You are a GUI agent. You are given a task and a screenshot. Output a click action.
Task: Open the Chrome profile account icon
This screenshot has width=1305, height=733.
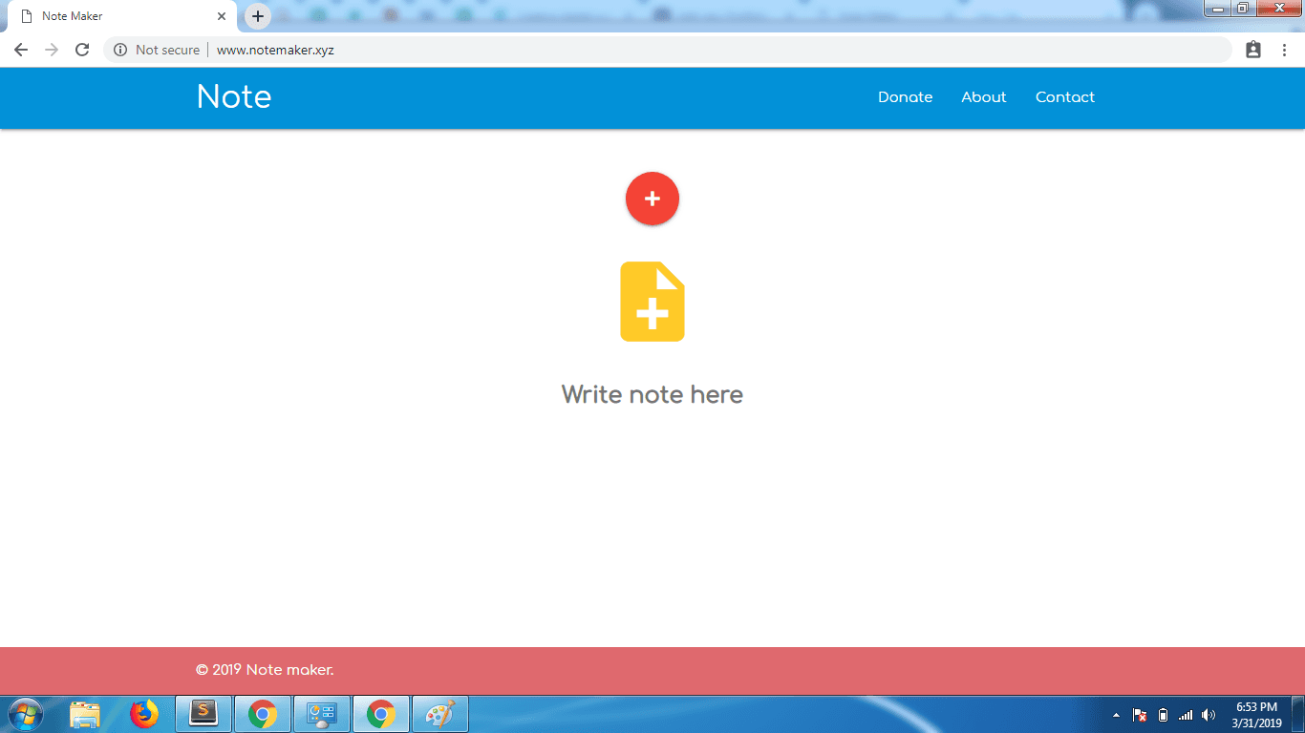coord(1253,50)
